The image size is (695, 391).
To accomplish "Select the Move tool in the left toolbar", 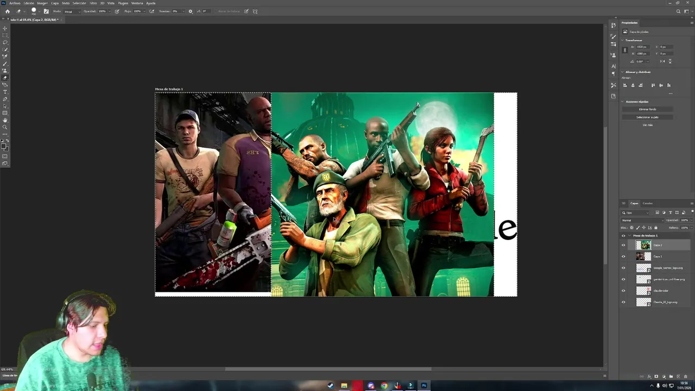I will (5, 28).
